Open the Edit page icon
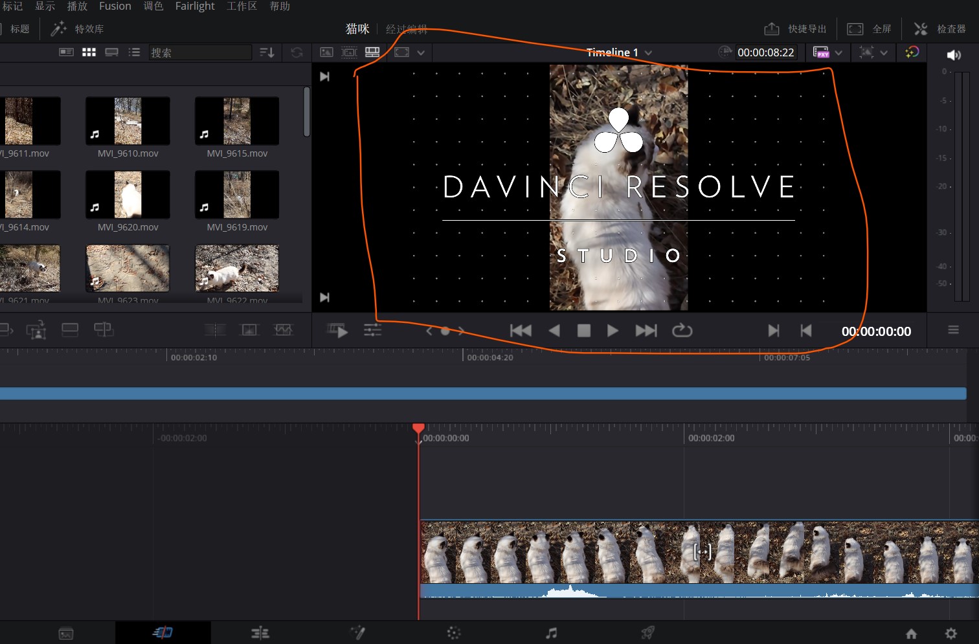The width and height of the screenshot is (979, 644). tap(260, 633)
